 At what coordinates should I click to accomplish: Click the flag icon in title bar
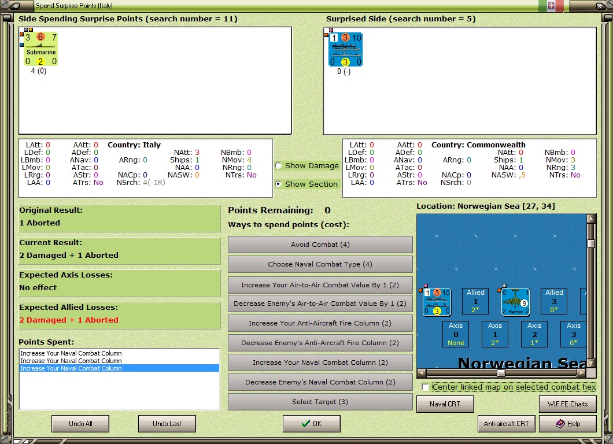click(551, 5)
